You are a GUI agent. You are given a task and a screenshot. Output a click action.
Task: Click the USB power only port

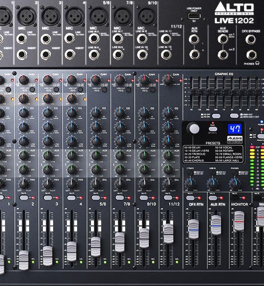pos(194,16)
